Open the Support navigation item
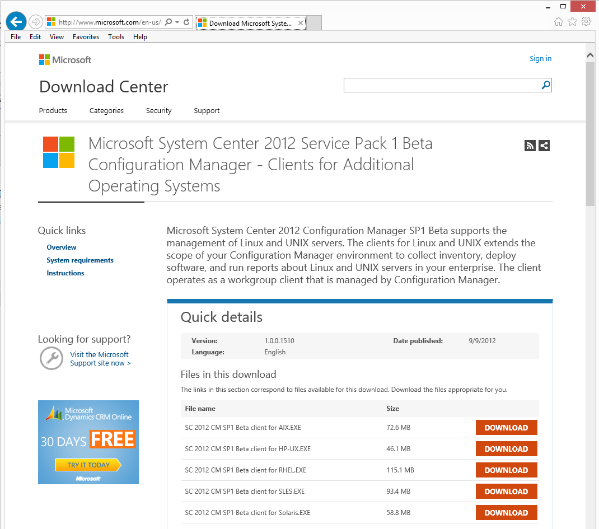This screenshot has width=599, height=529. click(207, 110)
